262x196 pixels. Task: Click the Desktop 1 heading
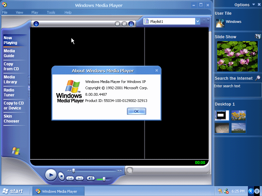point(225,104)
